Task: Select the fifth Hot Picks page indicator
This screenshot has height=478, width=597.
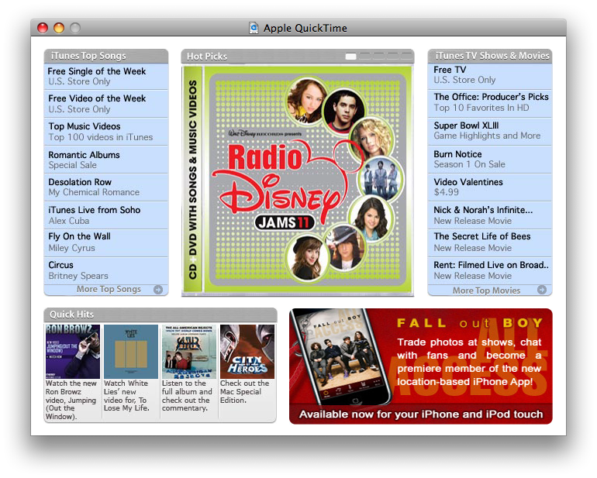Action: coord(405,57)
